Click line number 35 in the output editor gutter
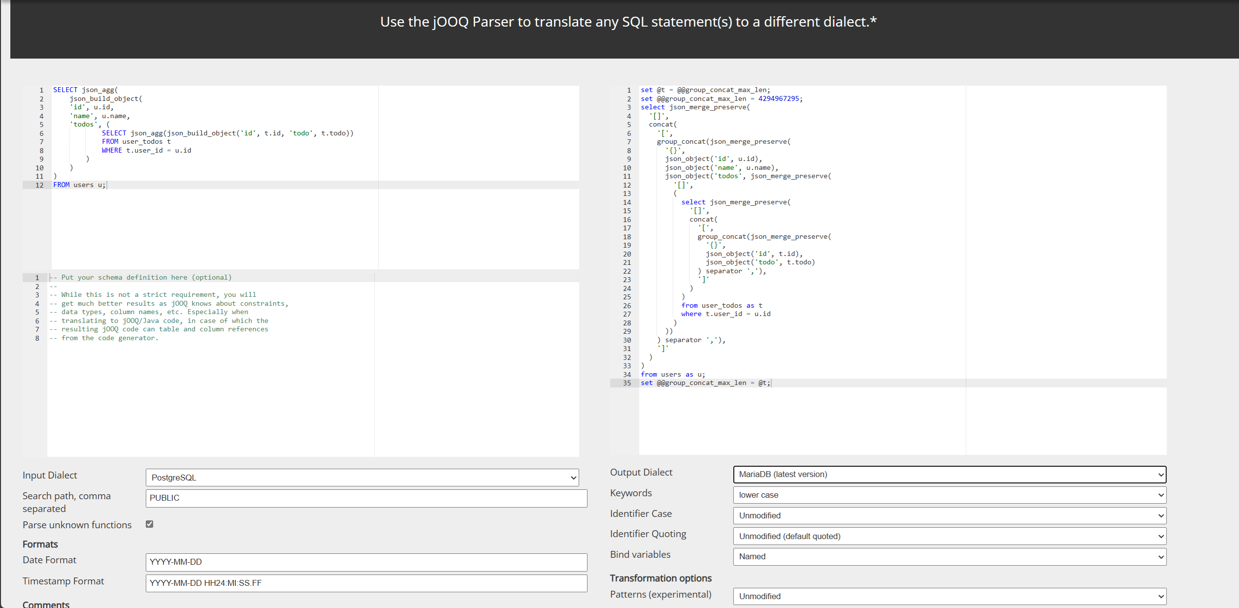Image resolution: width=1239 pixels, height=608 pixels. click(x=627, y=383)
